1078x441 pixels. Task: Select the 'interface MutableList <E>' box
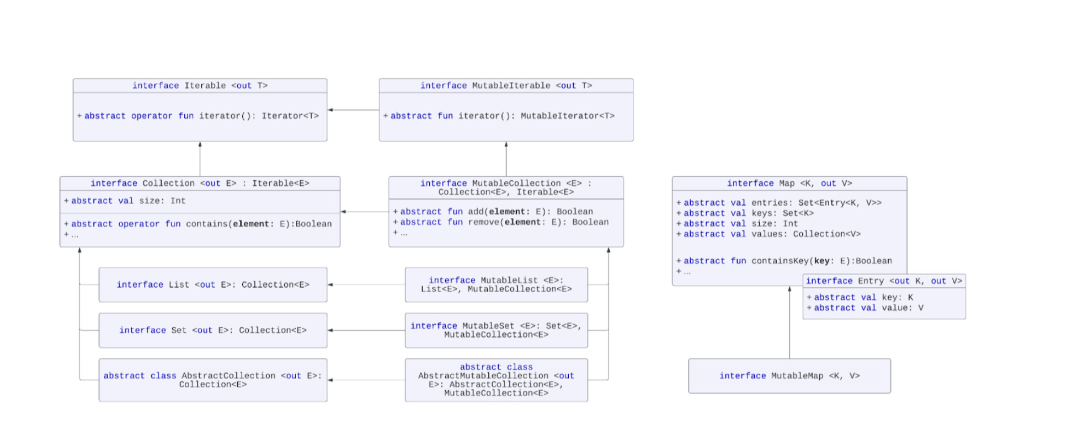coord(496,285)
